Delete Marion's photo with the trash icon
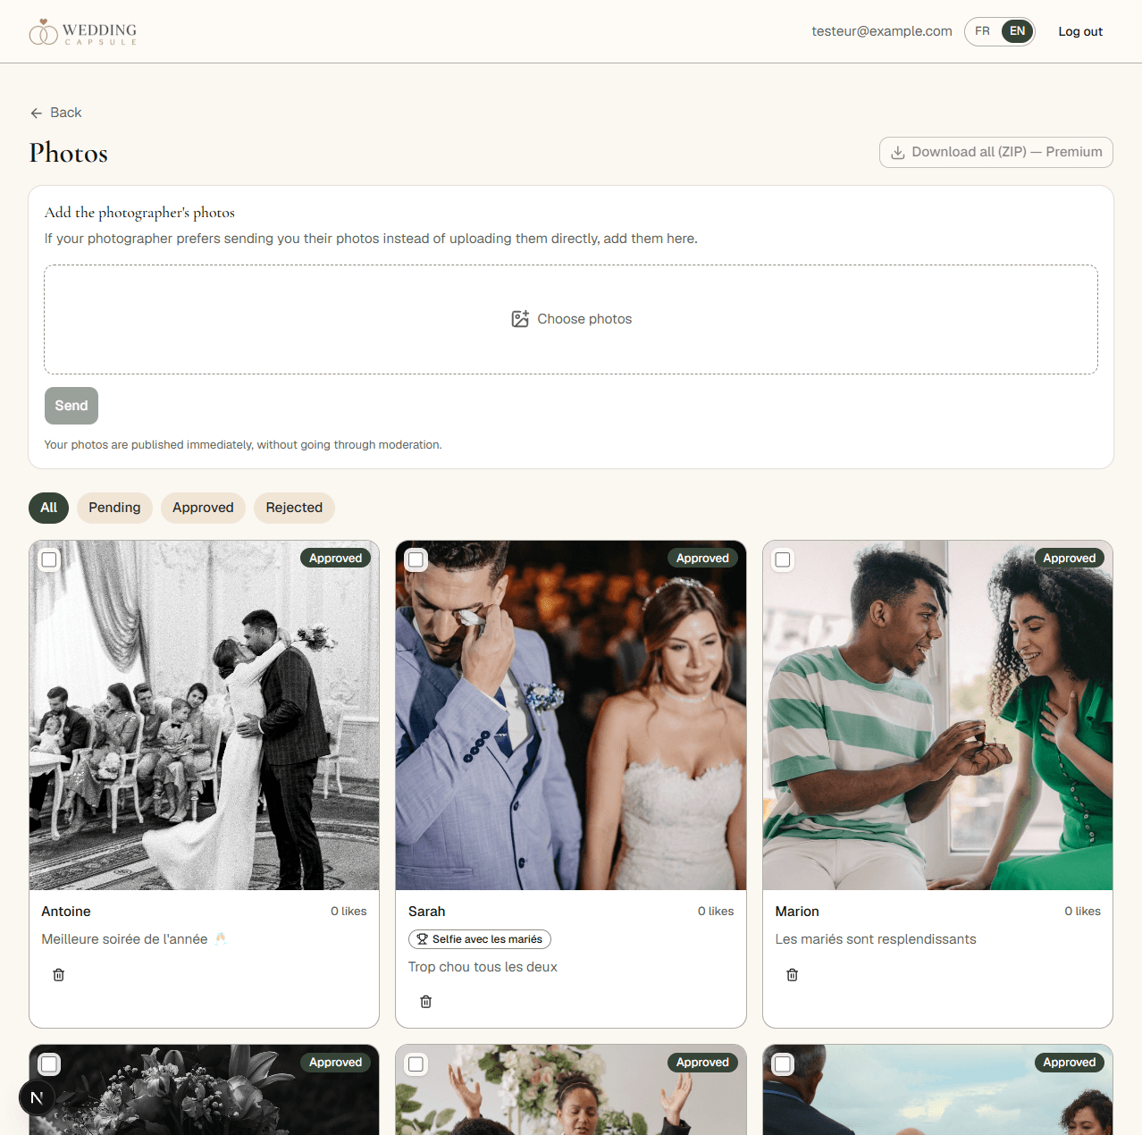1142x1135 pixels. pos(793,975)
